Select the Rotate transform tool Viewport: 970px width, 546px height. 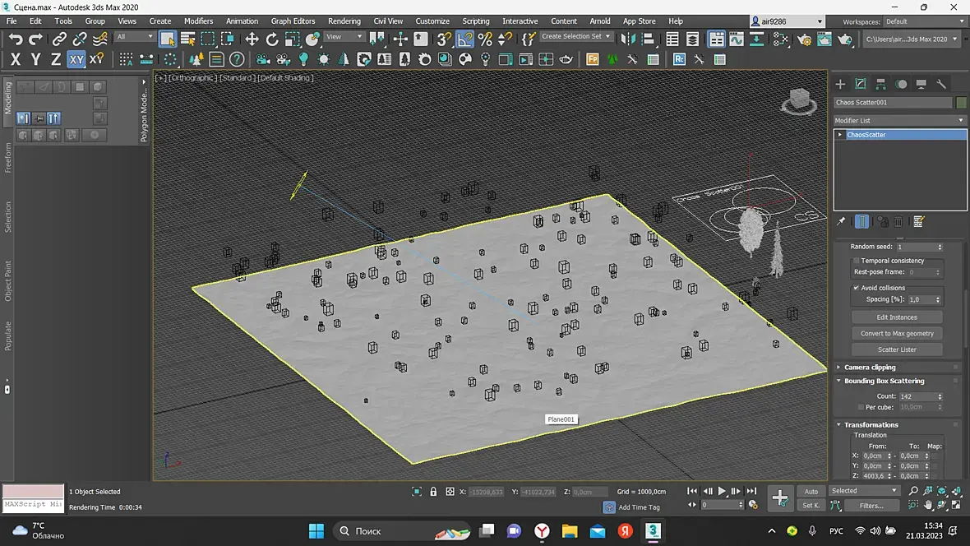click(x=272, y=39)
